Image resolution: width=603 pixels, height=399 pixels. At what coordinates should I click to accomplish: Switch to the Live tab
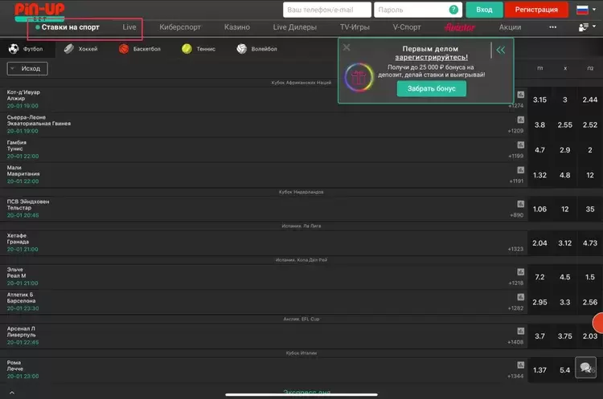(129, 27)
